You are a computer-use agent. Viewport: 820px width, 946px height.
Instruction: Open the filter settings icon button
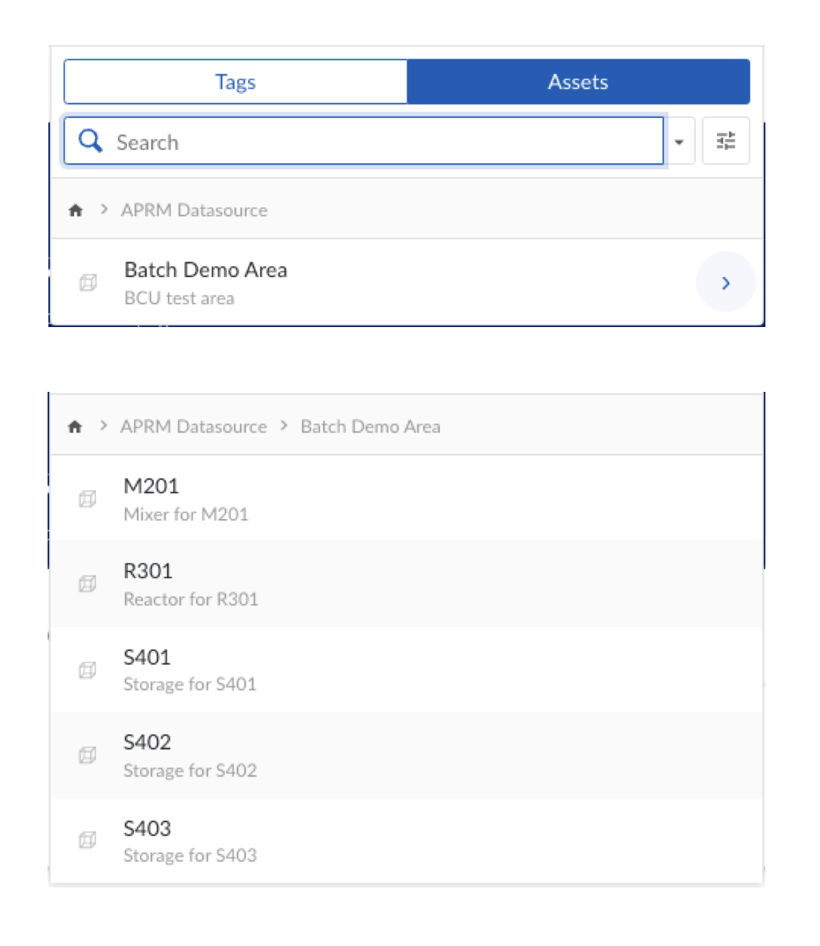pos(726,141)
